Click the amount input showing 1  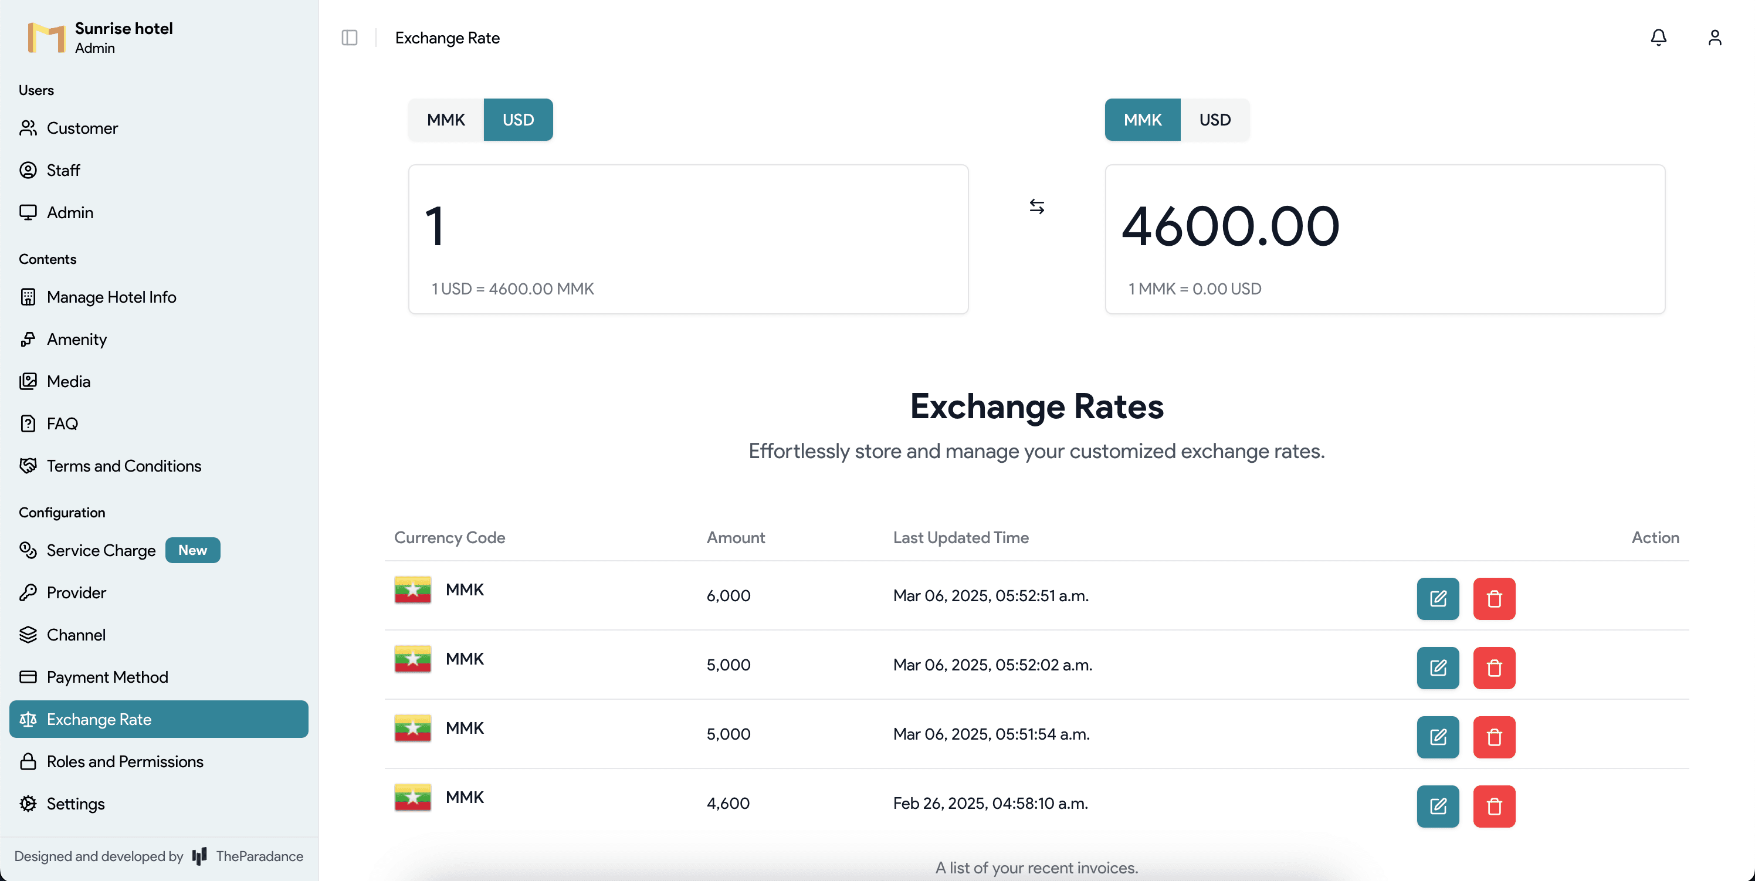pyautogui.click(x=688, y=226)
